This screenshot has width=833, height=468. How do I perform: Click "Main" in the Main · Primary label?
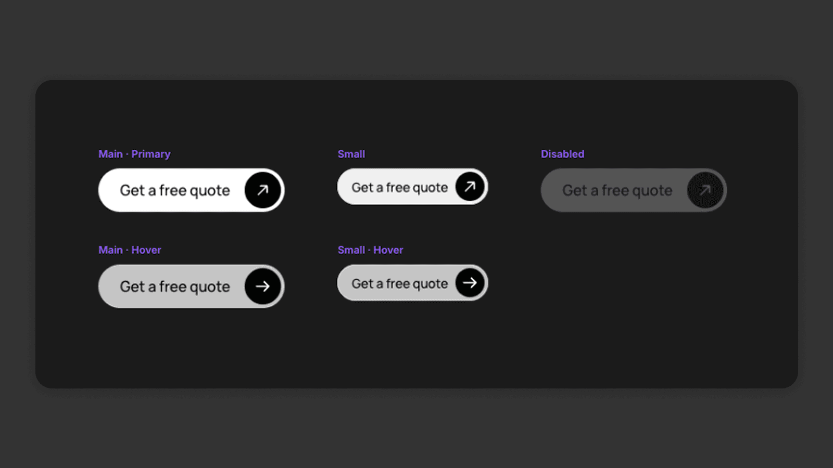[110, 154]
